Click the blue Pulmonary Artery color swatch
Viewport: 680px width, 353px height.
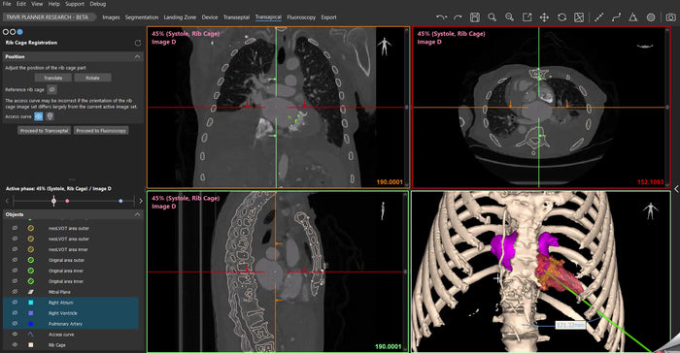(31, 324)
